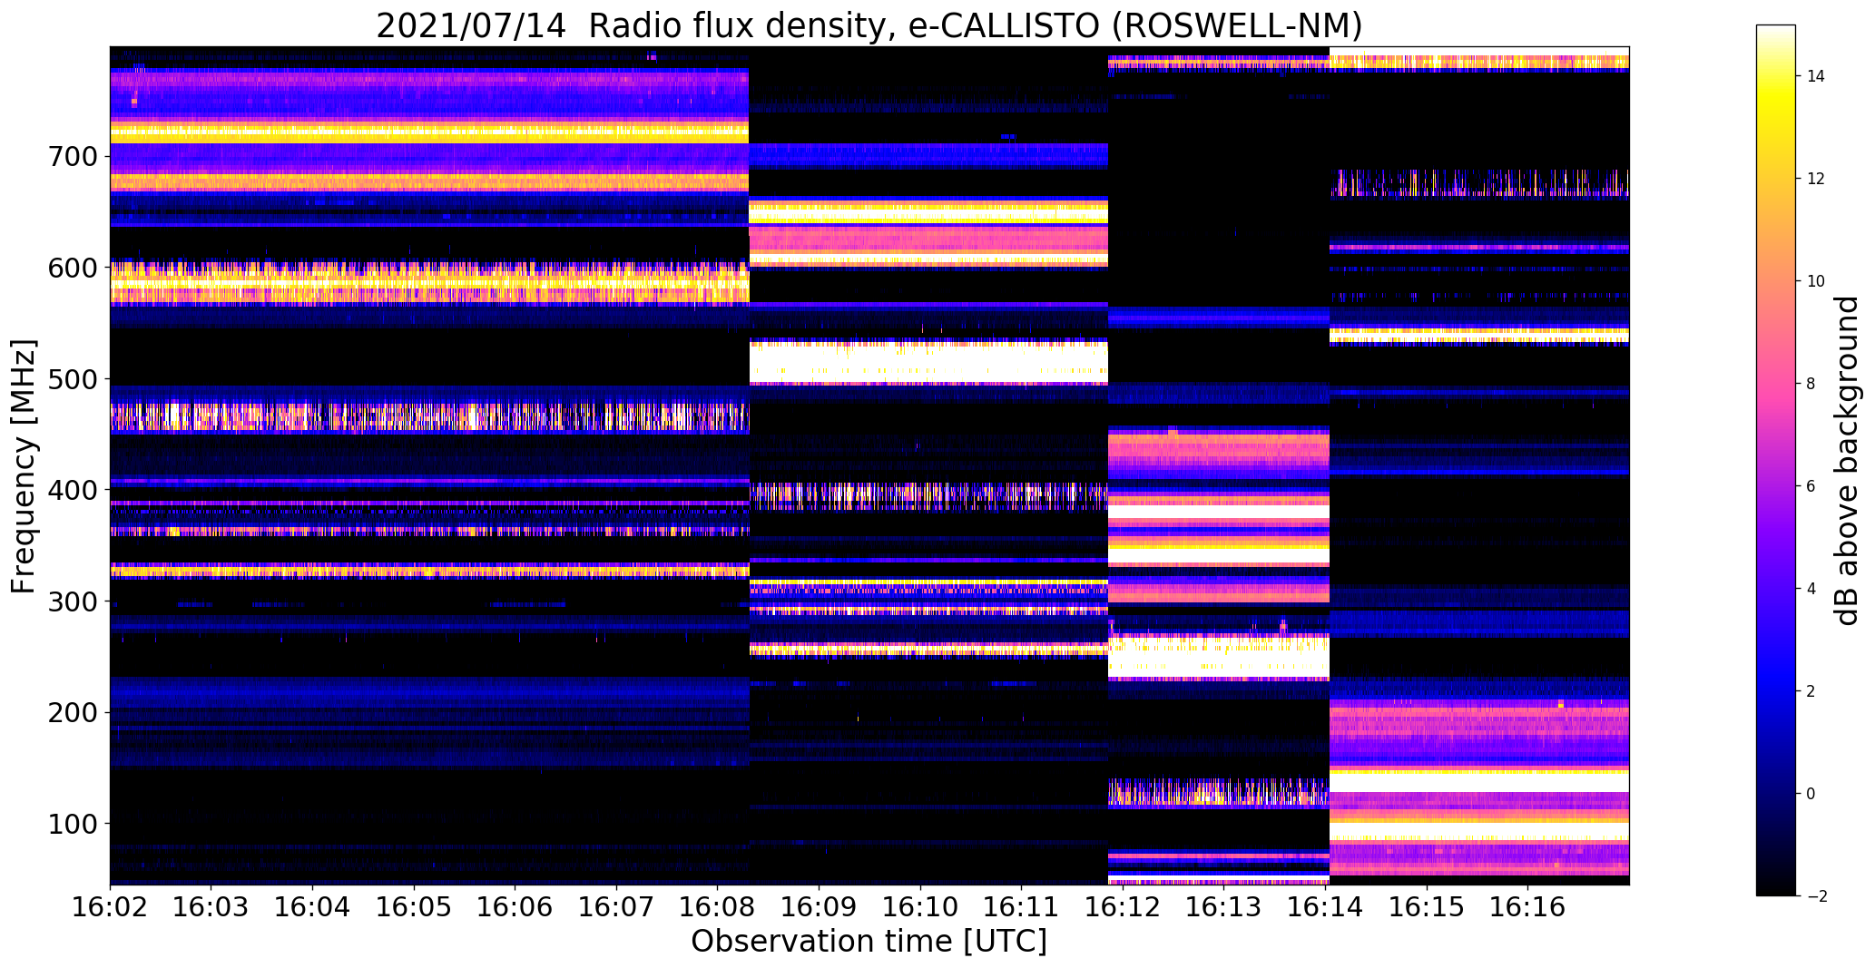Click the 700 frequency tick label

tap(71, 157)
